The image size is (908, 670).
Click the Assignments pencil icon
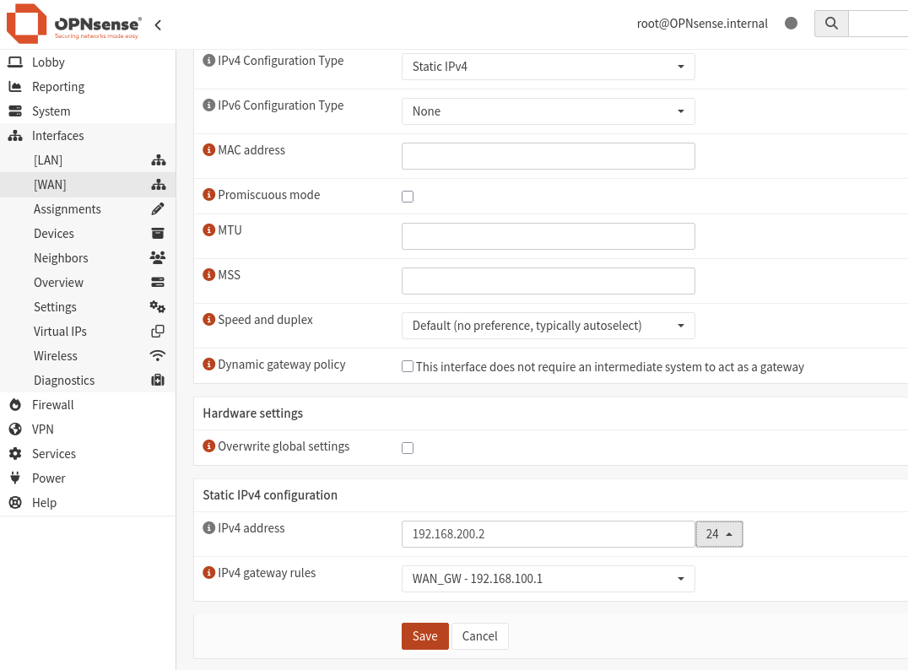pos(158,209)
